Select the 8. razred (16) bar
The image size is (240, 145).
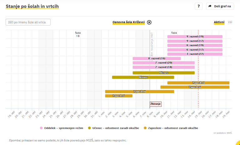coord(157,58)
